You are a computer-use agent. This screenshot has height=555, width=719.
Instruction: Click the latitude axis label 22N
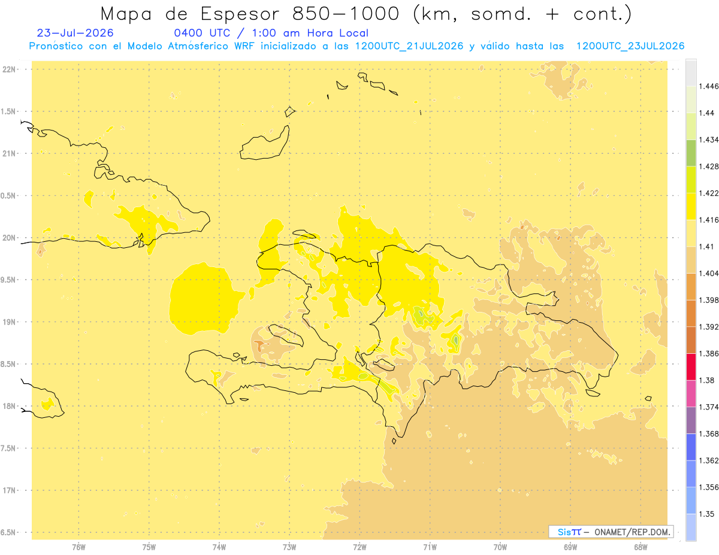coord(10,69)
